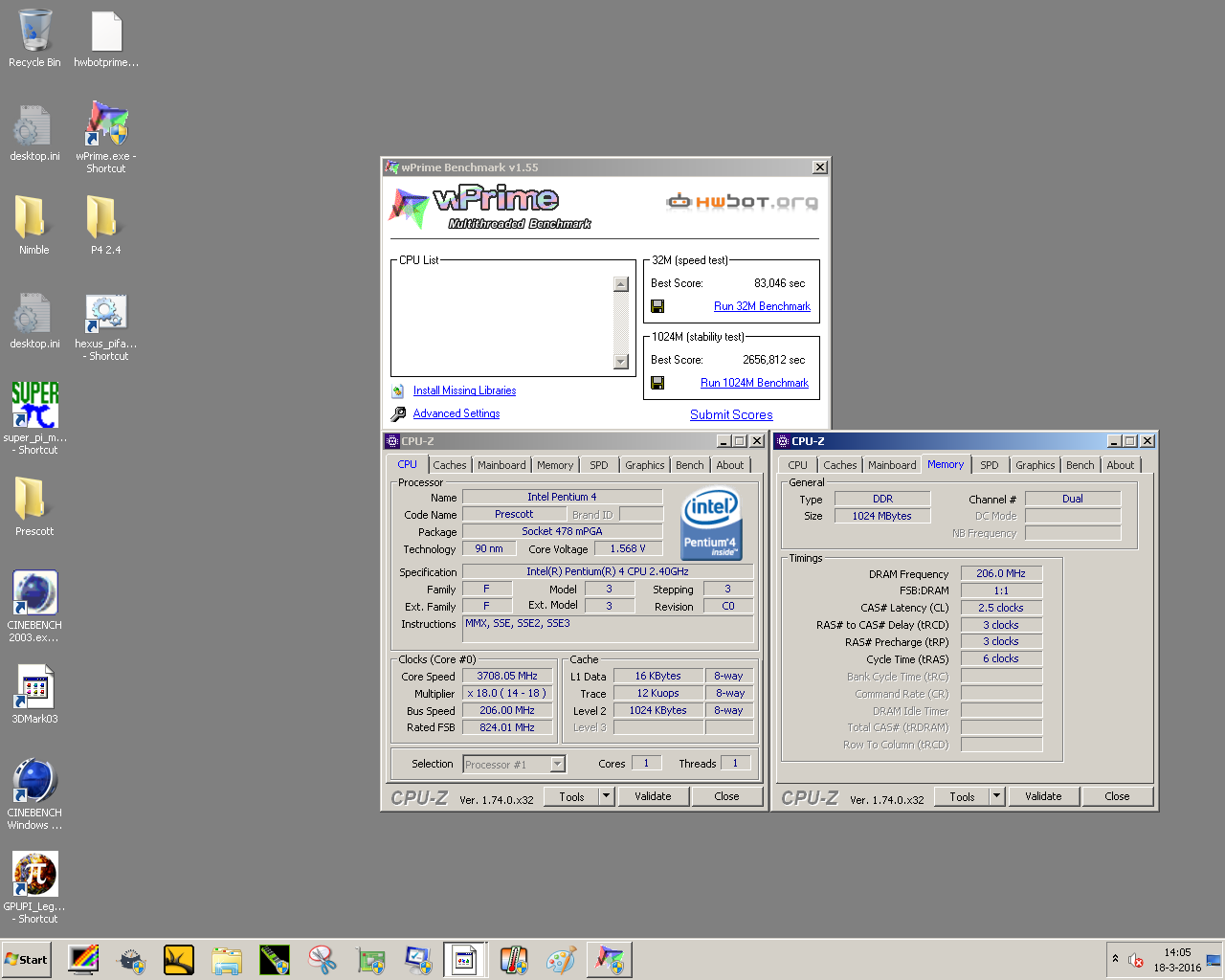Click Run 32M Benchmark link

762,306
